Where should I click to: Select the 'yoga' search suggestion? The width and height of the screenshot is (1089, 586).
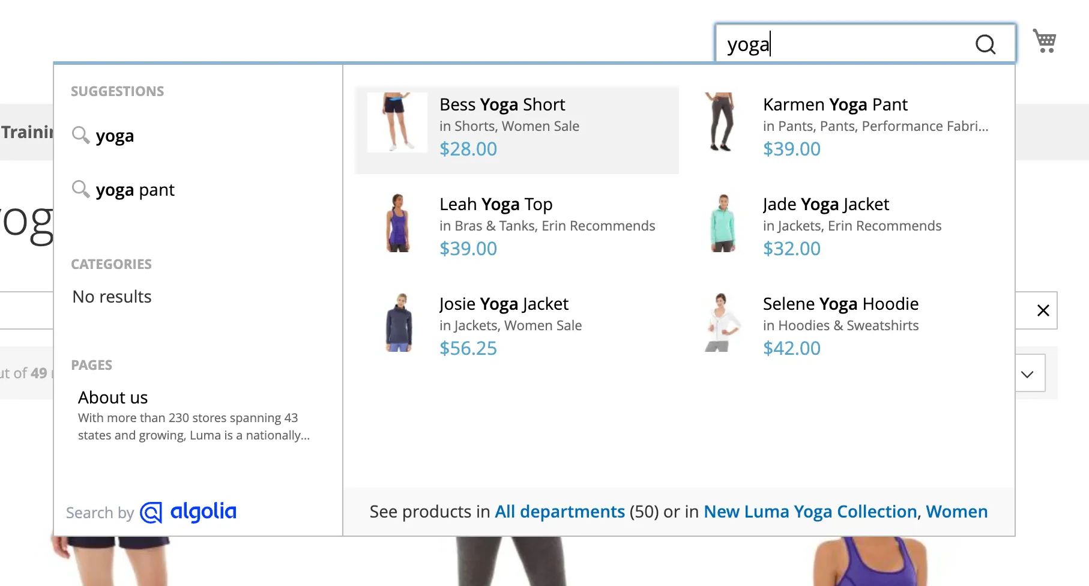coord(115,136)
